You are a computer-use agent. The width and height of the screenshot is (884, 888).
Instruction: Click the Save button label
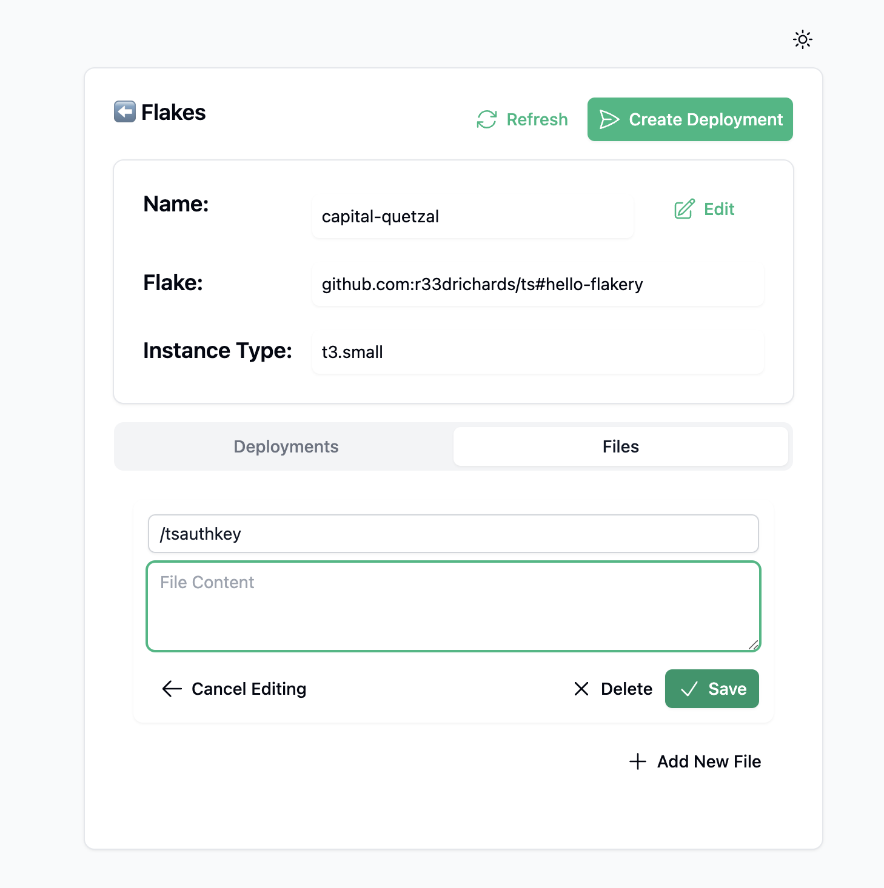[727, 689]
